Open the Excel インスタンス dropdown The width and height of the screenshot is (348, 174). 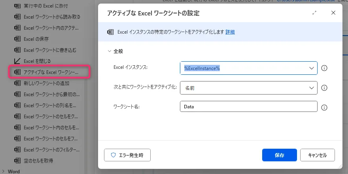[312, 68]
